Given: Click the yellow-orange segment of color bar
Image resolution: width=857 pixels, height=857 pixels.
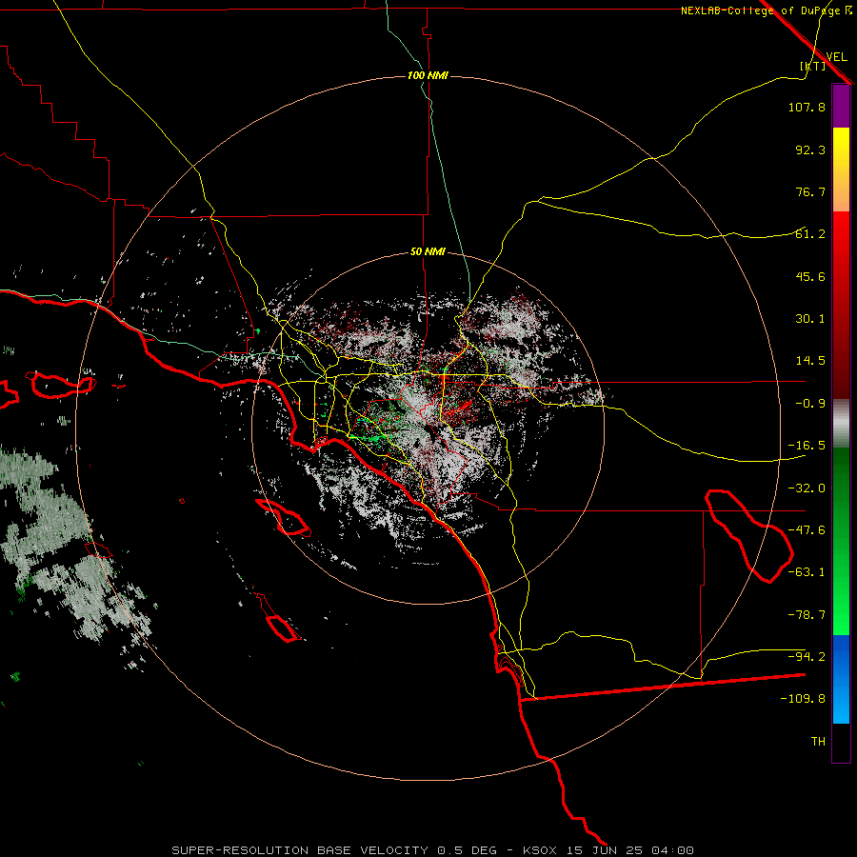Looking at the screenshot, I should click(841, 169).
